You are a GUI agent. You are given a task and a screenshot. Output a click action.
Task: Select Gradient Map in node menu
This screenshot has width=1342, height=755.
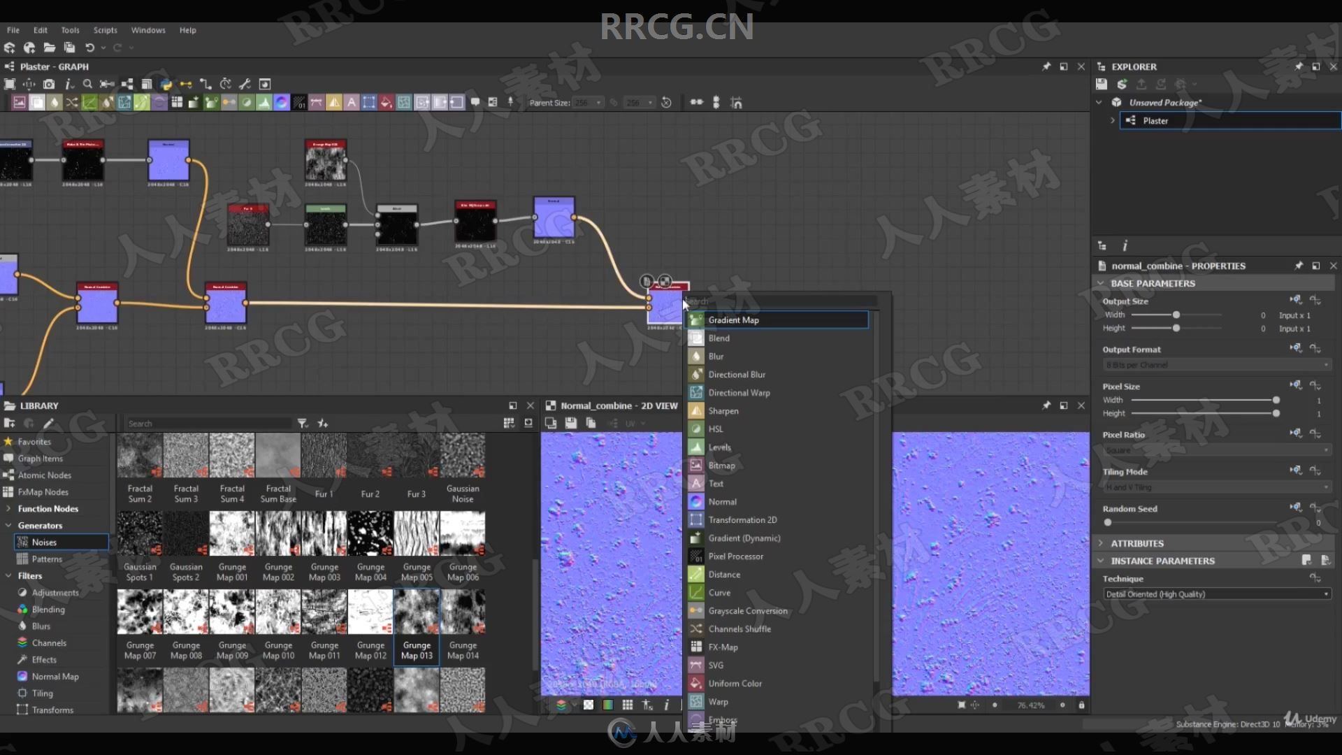tap(777, 320)
